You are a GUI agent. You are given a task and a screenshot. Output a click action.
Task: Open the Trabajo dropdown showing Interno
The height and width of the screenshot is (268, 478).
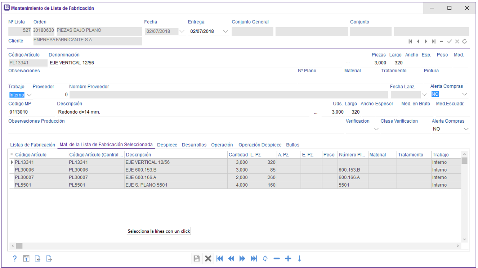click(x=30, y=95)
